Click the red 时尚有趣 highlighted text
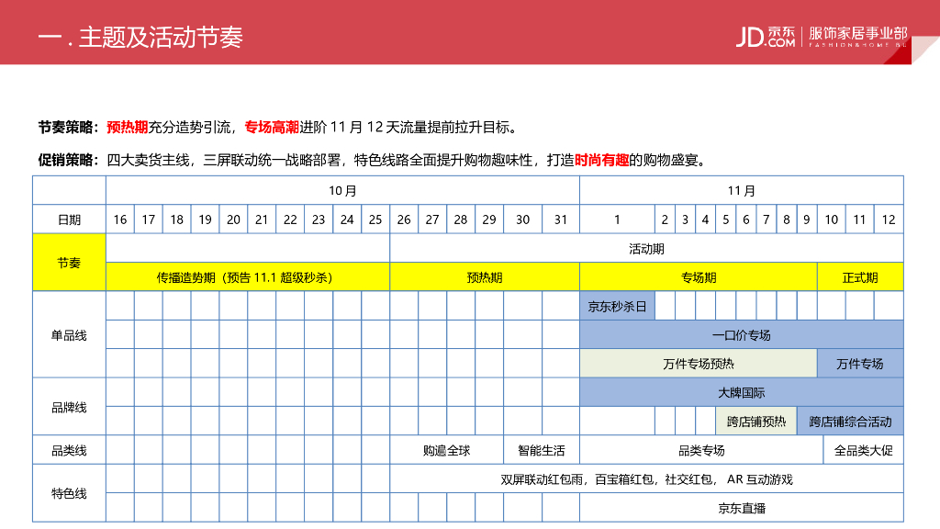Image resolution: width=940 pixels, height=529 pixels. pos(602,160)
